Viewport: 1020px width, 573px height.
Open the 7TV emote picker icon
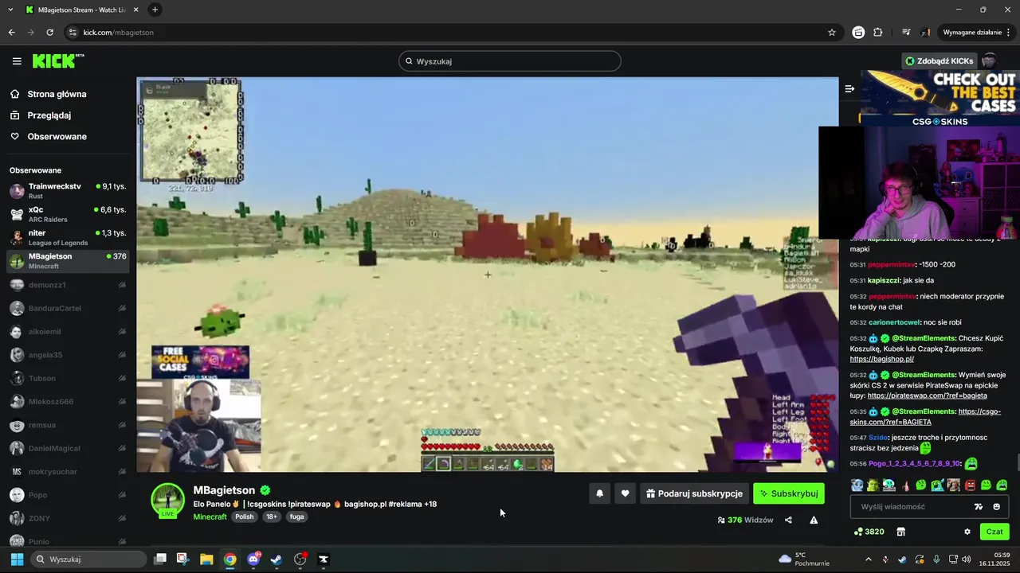click(x=979, y=507)
